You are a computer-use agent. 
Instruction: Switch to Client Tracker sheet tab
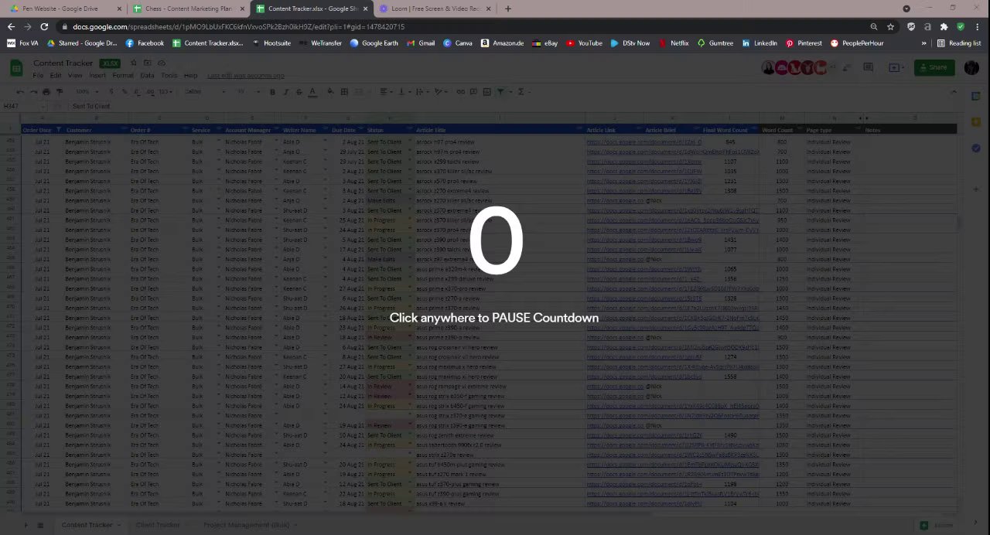[158, 525]
